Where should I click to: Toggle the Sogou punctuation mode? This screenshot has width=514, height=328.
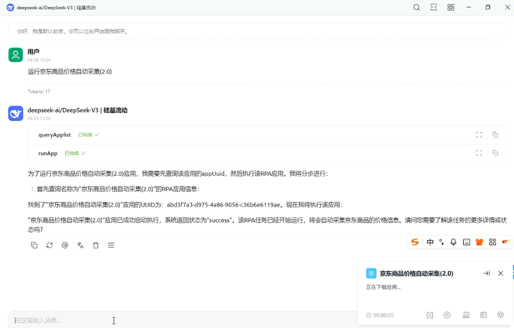coord(442,242)
